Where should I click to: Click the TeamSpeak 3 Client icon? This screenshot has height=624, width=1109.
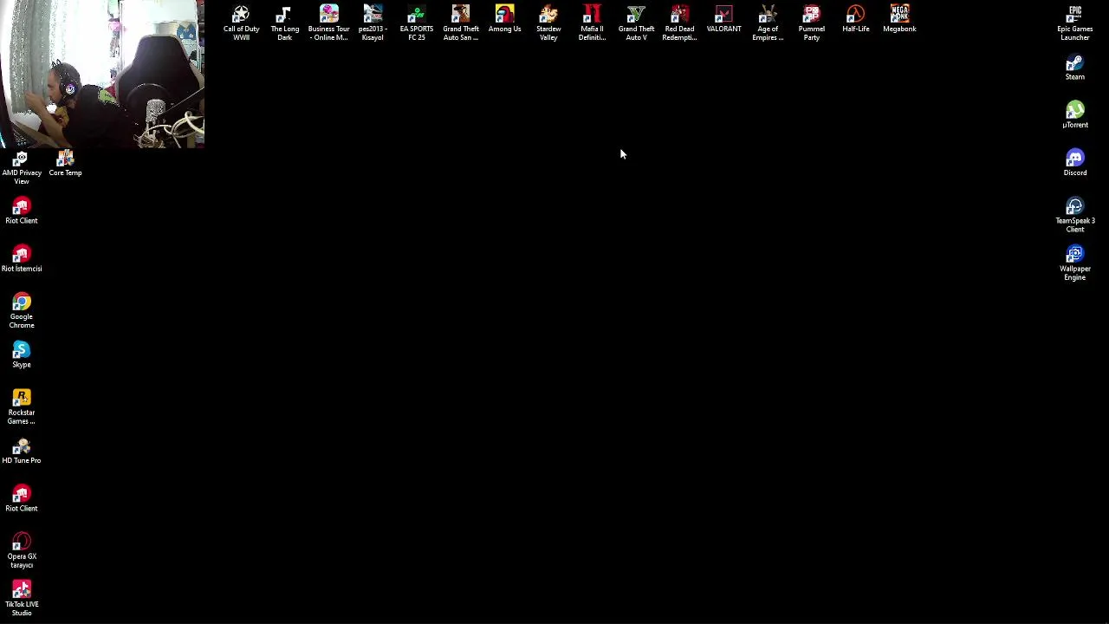(x=1075, y=215)
